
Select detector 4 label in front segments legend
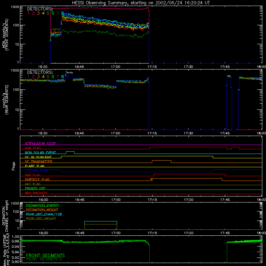pyautogui.click(x=43, y=13)
